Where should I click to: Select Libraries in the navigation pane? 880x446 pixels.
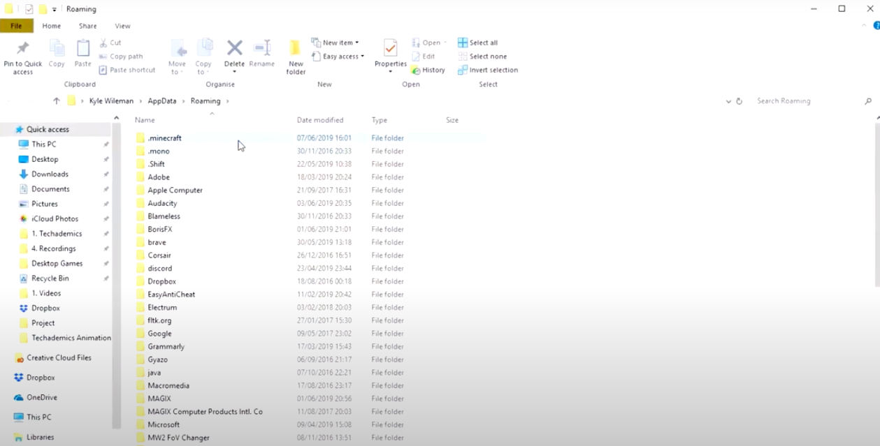(40, 437)
